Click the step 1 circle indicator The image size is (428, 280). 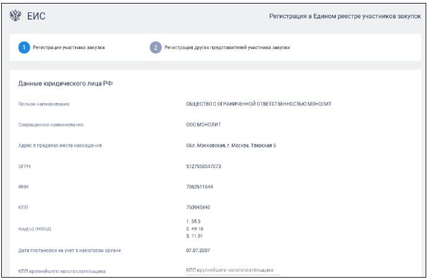23,47
